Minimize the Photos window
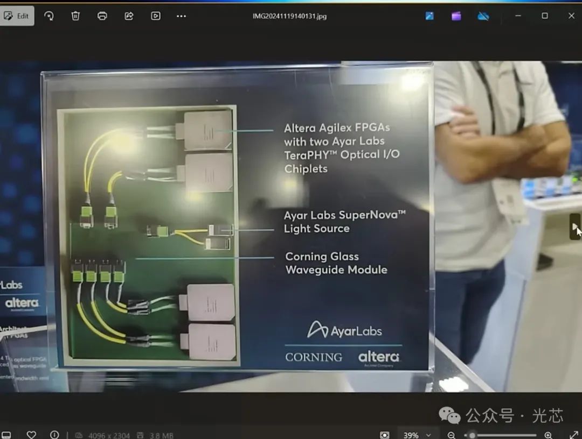Screen dimensions: 582x439 pyautogui.click(x=518, y=16)
